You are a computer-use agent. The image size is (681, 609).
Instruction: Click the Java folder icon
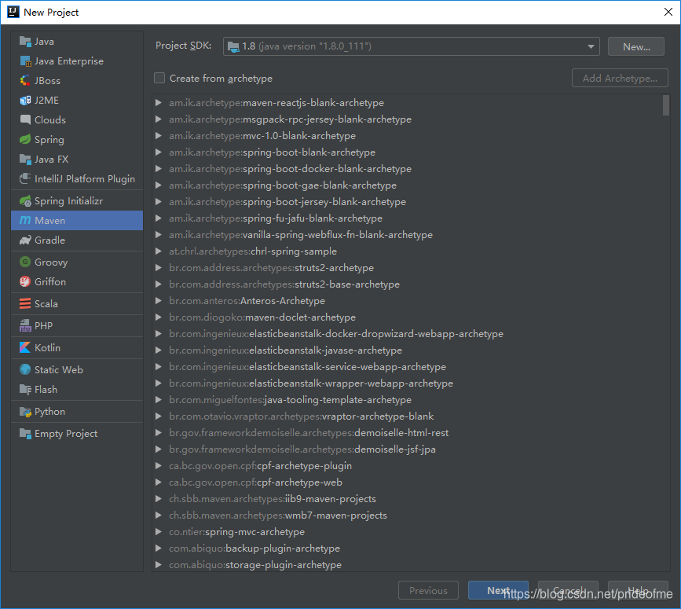click(x=25, y=42)
